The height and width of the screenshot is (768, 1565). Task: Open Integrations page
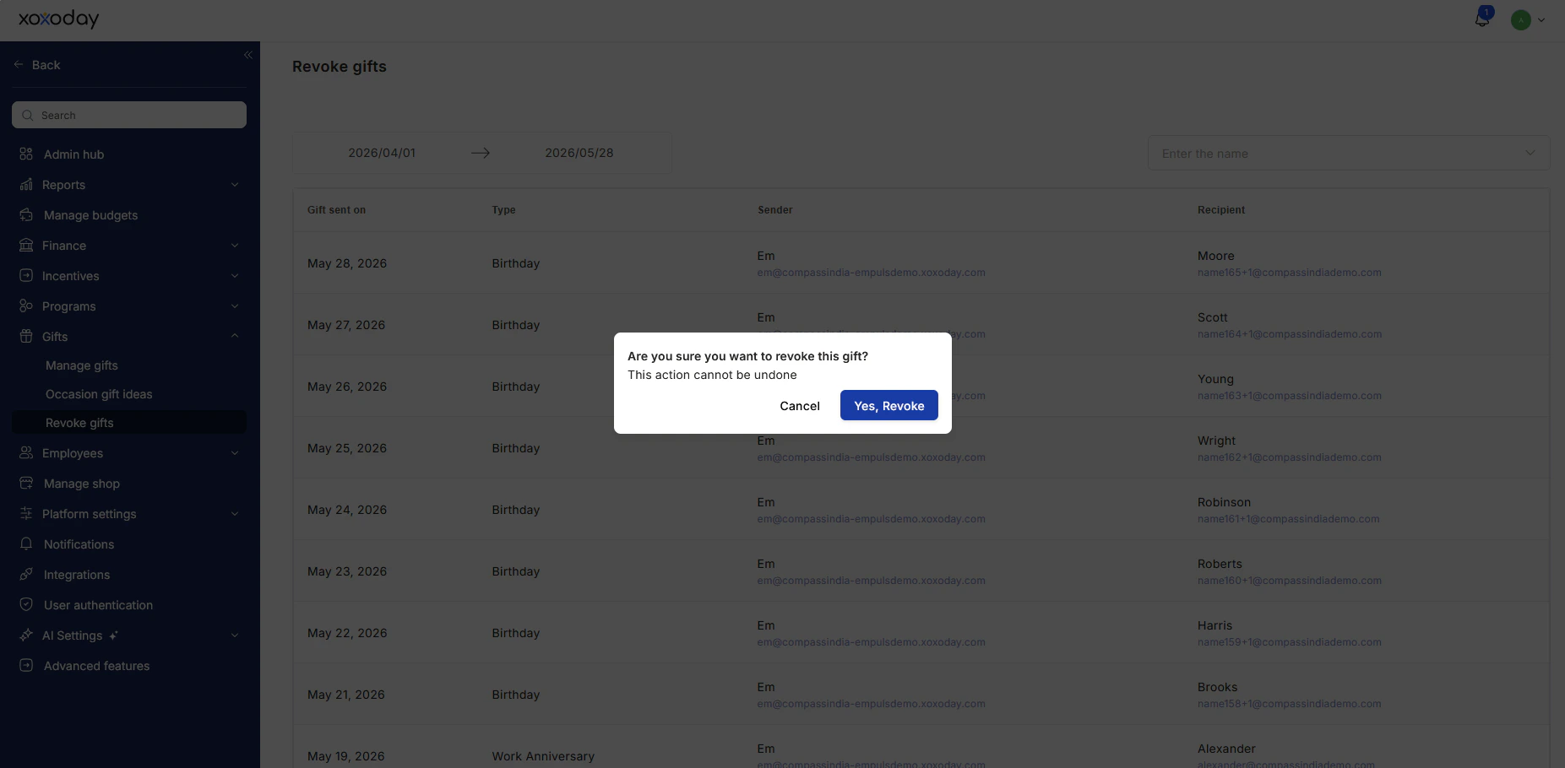(x=77, y=575)
